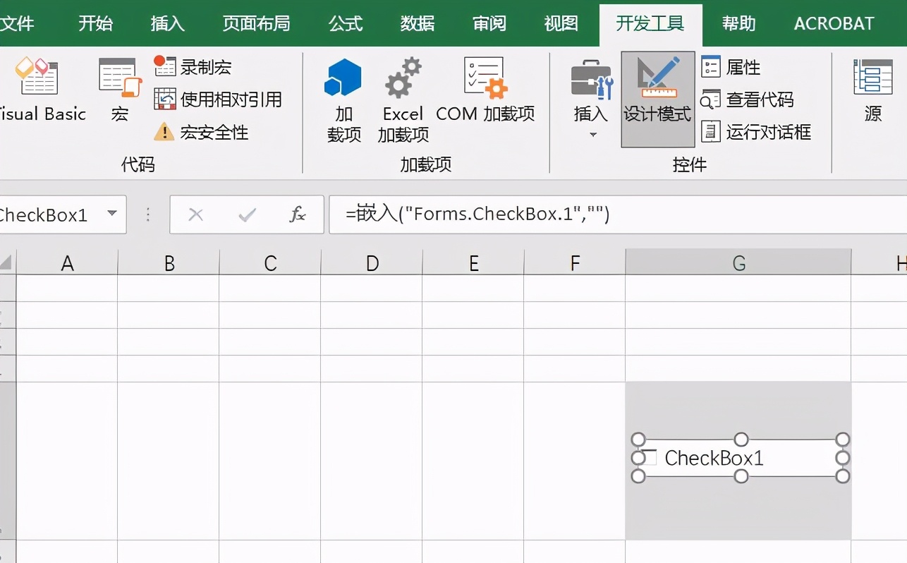Check the CheckBox1 control on the worksheet
907x563 pixels.
pos(649,457)
